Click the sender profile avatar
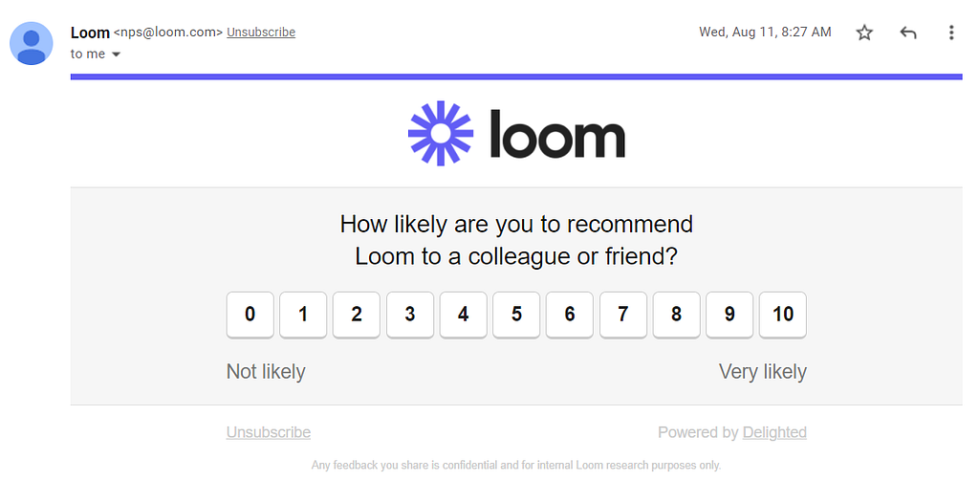 point(32,43)
